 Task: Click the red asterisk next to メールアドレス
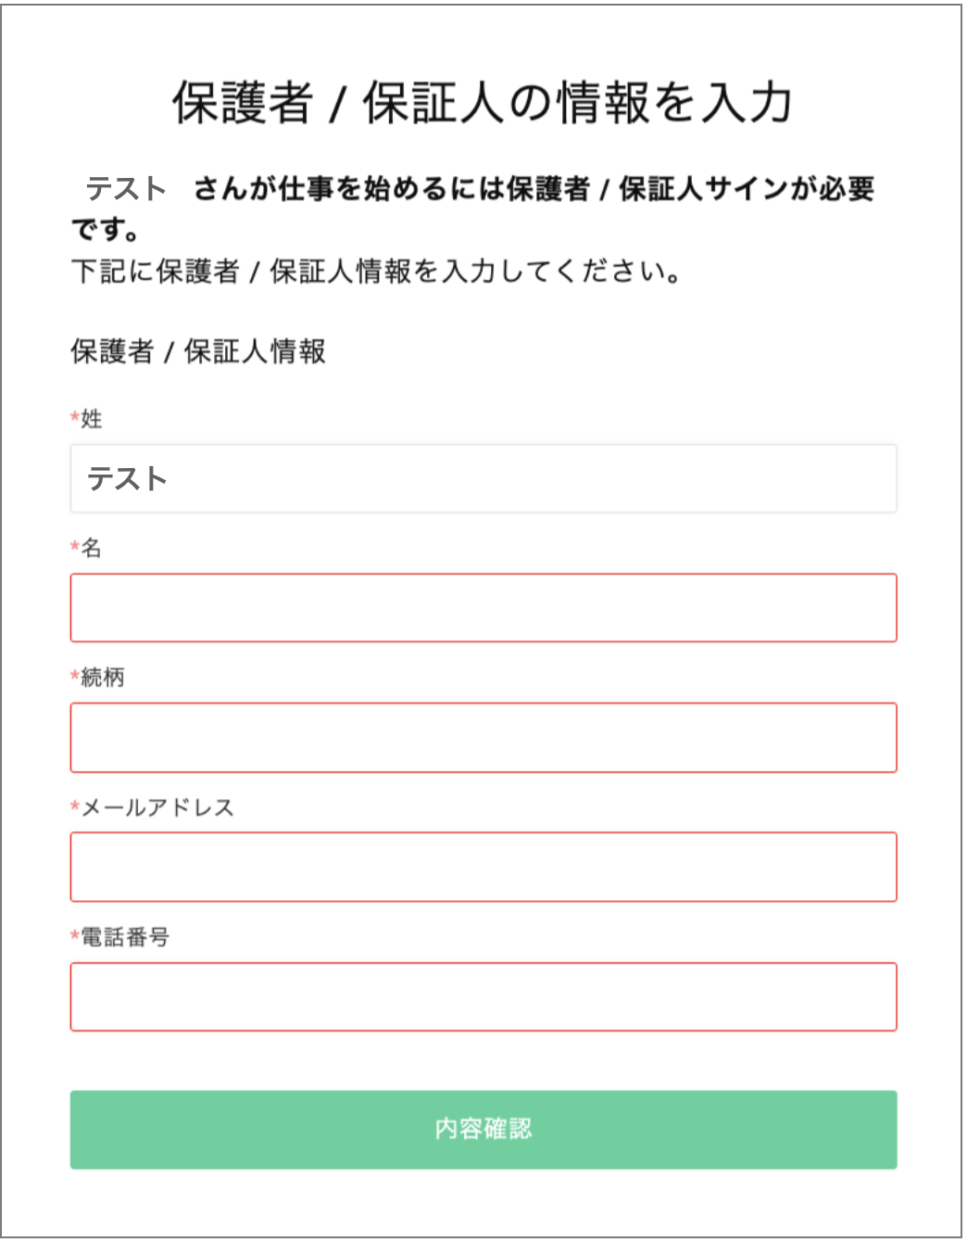[75, 805]
